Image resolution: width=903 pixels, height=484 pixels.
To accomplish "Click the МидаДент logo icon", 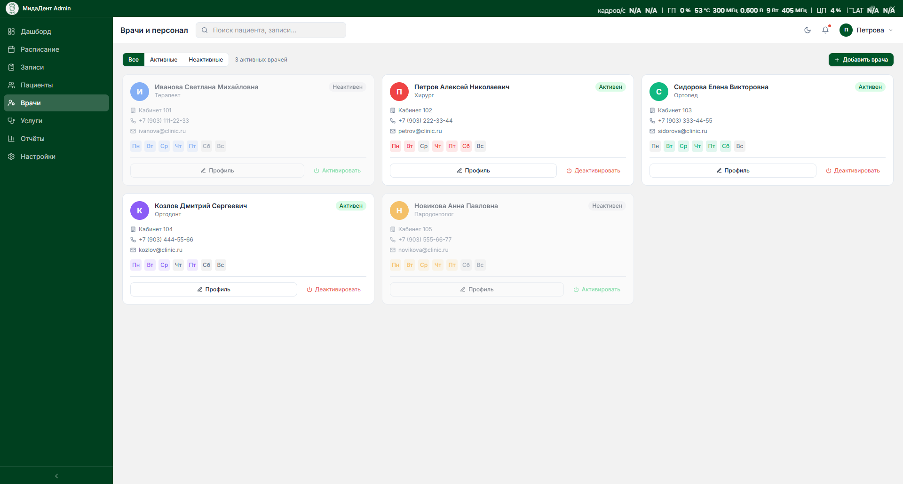I will coord(12,8).
